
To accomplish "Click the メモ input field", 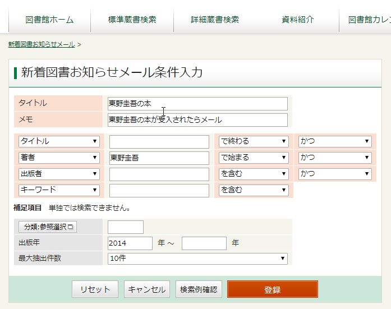I will pos(197,120).
